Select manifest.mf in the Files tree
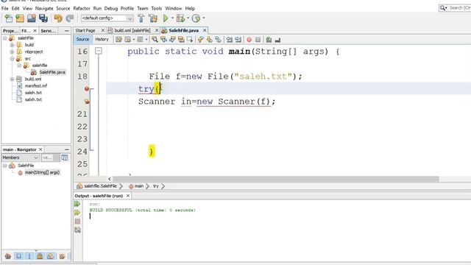This screenshot has height=265, width=471. [x=36, y=85]
